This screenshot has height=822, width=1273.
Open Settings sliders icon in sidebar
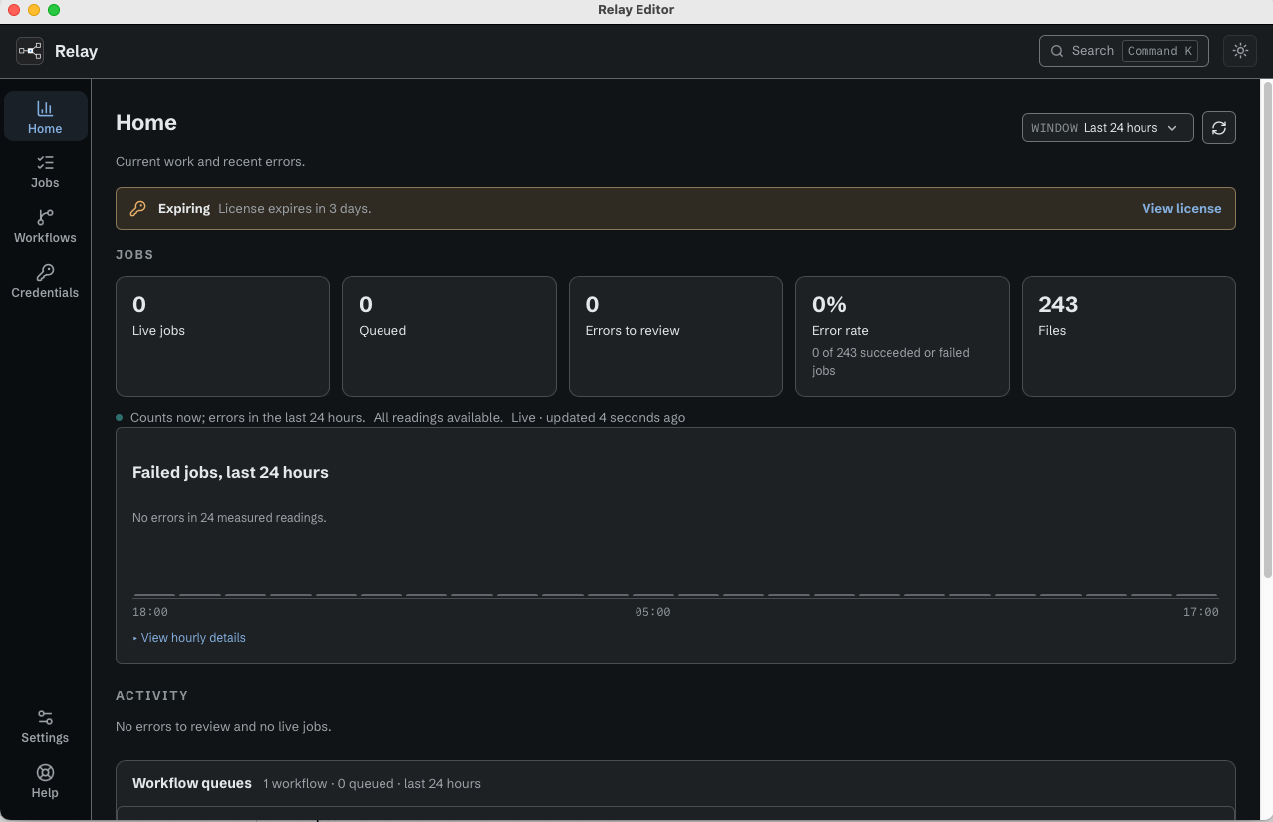[45, 717]
